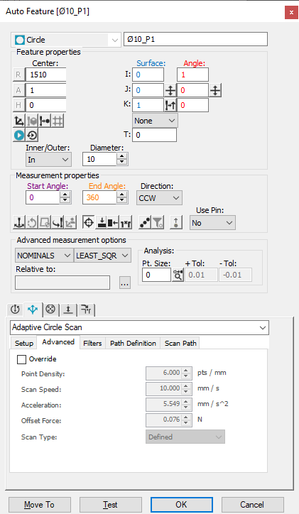Click the Move To button
The image size is (299, 514).
point(39,505)
